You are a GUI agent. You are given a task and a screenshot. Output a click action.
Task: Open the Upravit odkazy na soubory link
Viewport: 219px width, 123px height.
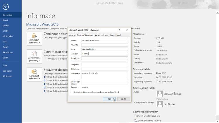tap(149, 120)
